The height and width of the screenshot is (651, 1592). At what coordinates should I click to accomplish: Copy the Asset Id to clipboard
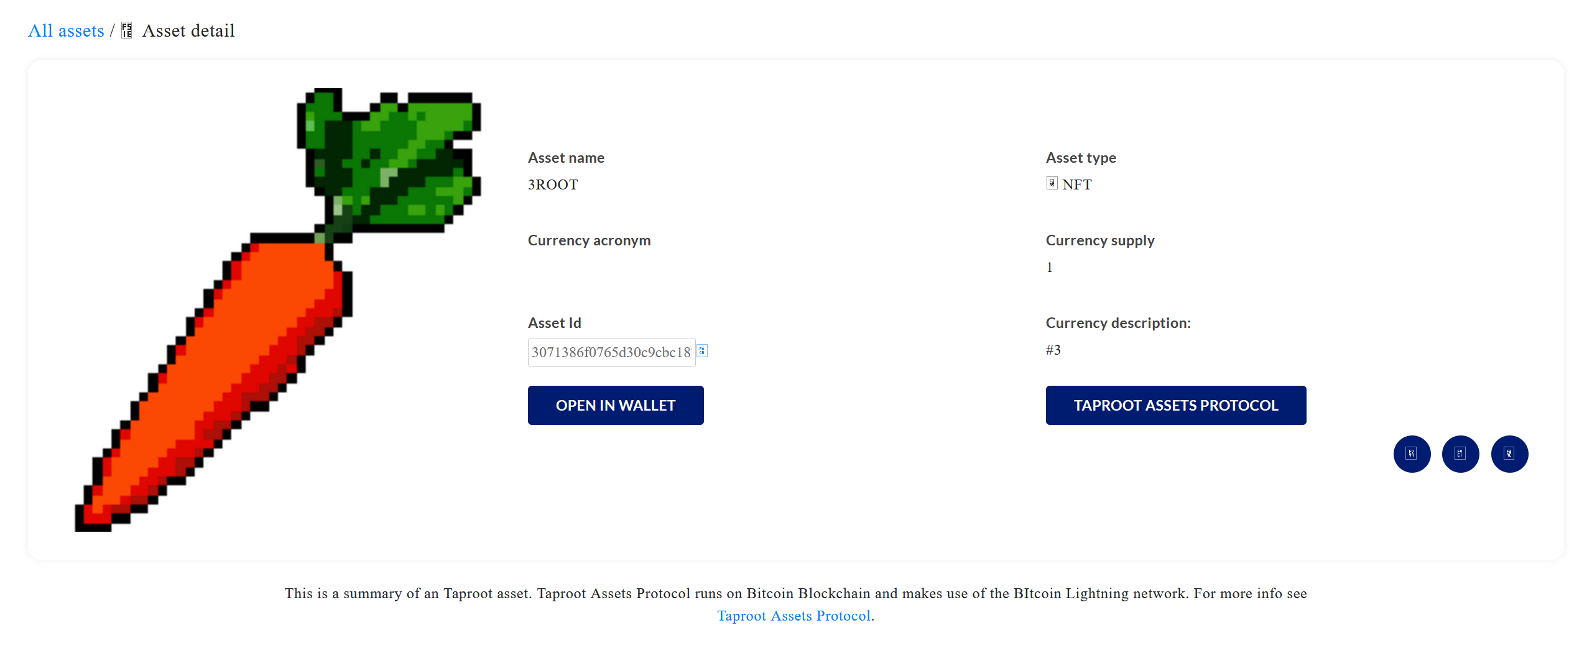(x=702, y=351)
